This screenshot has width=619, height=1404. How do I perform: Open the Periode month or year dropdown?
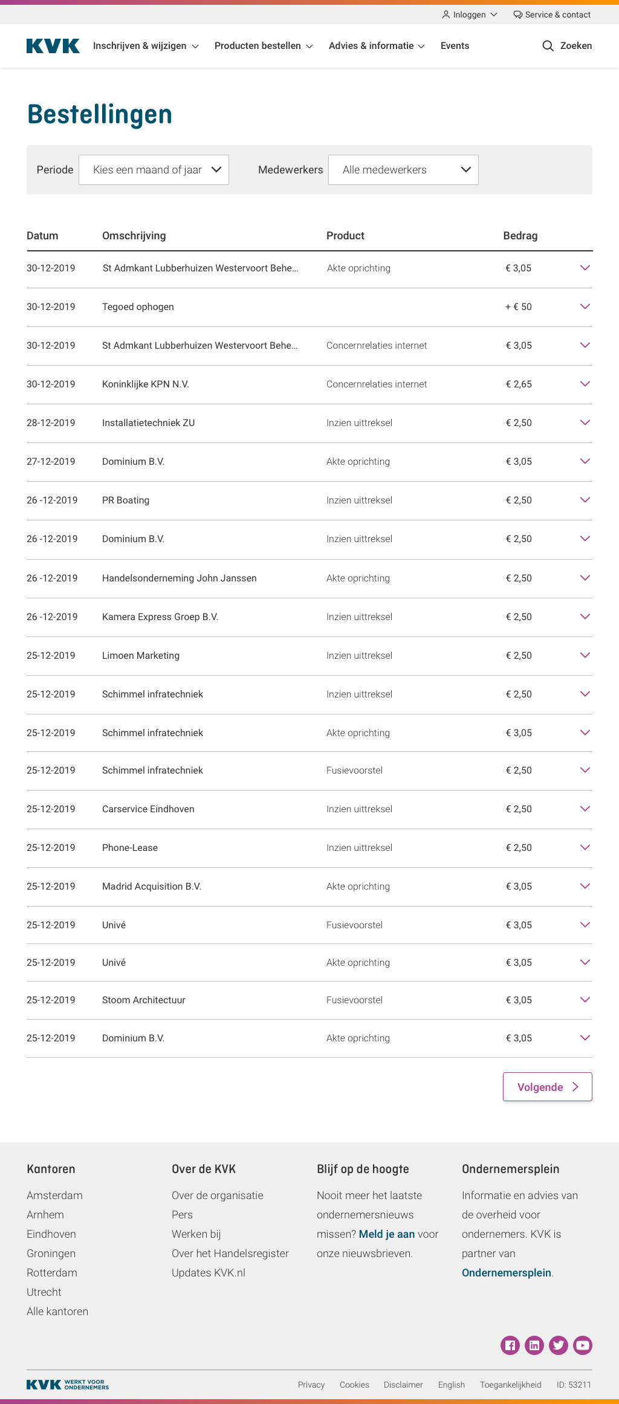coord(154,170)
